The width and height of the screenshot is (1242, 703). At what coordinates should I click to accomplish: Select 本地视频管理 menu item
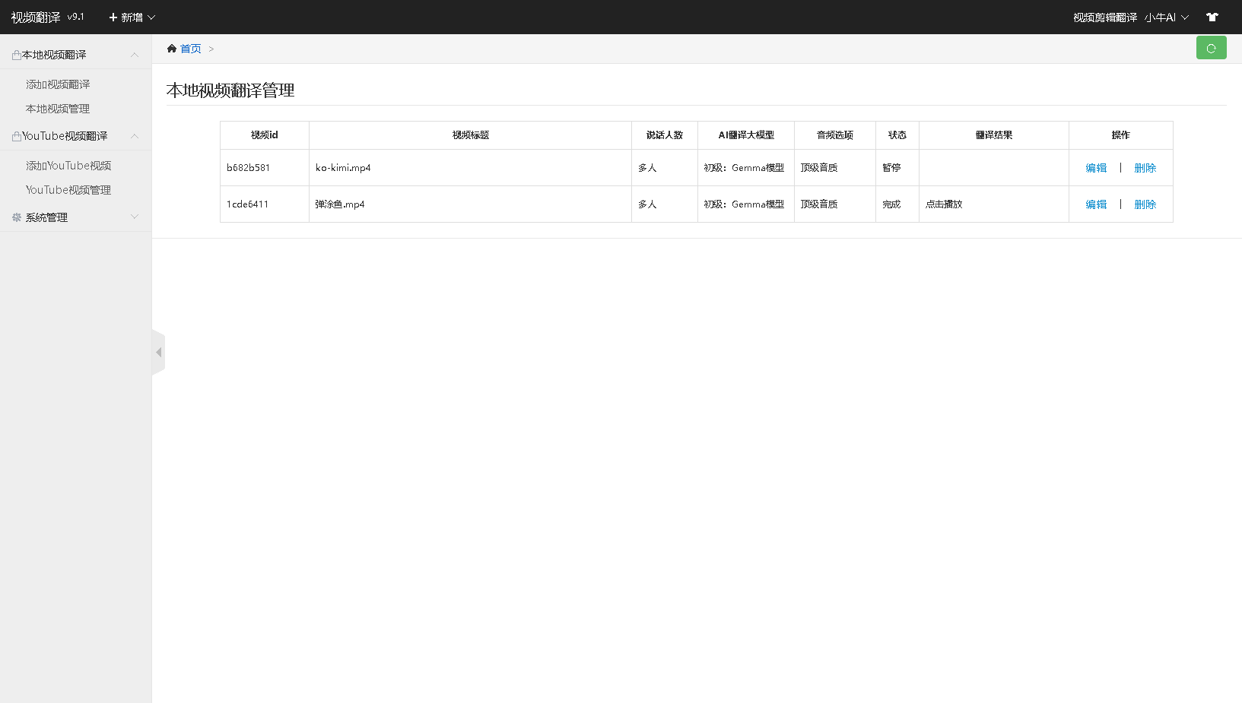(x=58, y=109)
